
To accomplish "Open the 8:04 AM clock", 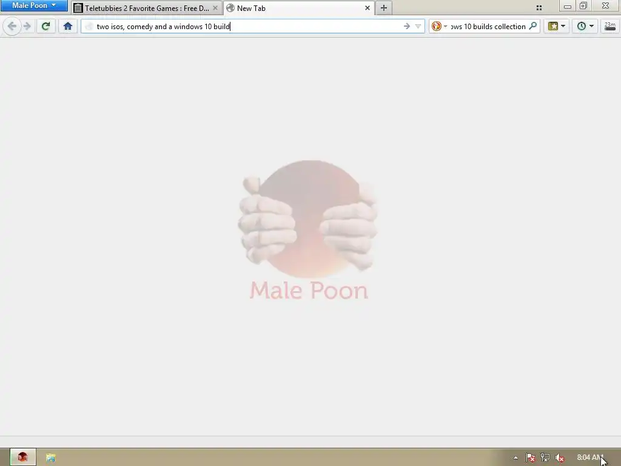I will [590, 458].
